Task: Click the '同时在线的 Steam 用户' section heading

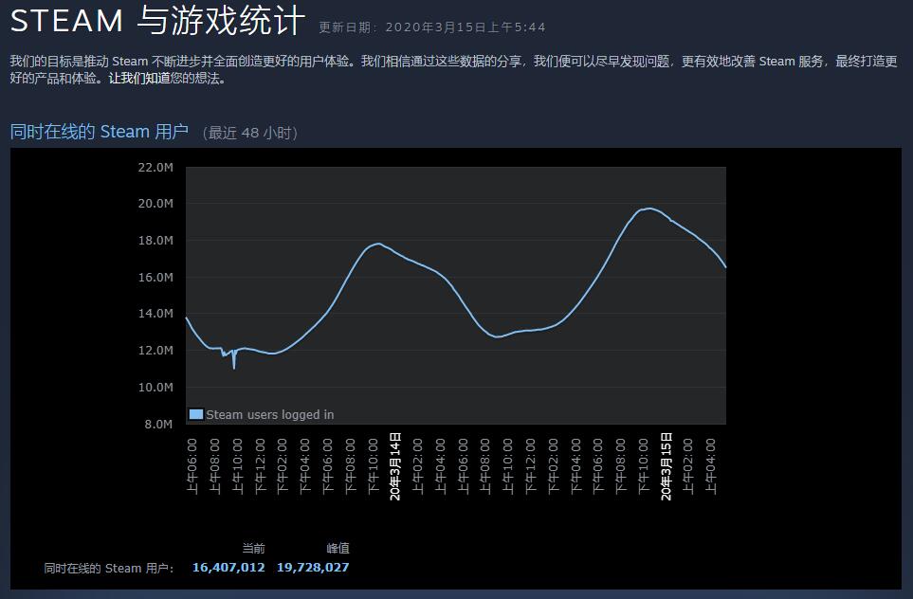Action: click(100, 132)
